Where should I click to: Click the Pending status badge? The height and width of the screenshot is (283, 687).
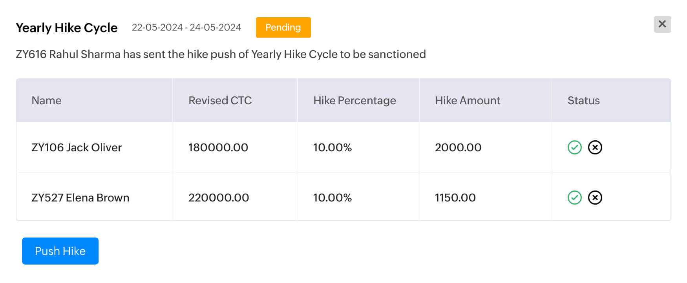click(283, 27)
